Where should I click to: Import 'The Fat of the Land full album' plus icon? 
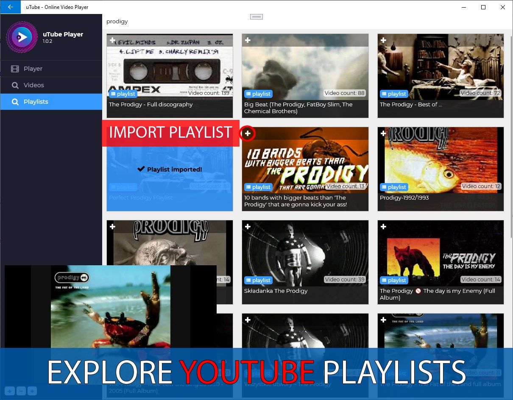pos(383,320)
